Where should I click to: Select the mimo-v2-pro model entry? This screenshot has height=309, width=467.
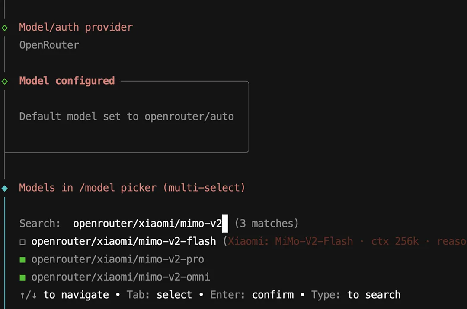(118, 259)
